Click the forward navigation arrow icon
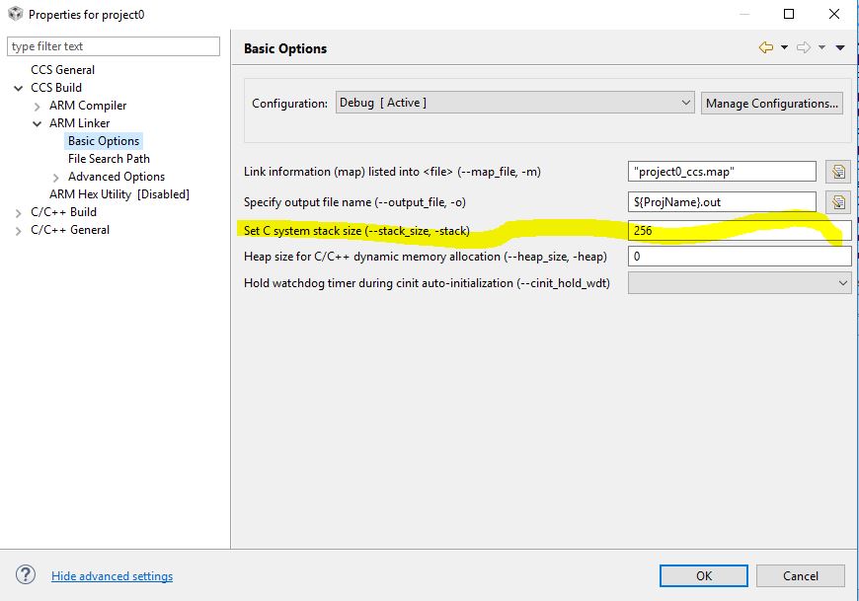Image resolution: width=859 pixels, height=601 pixels. pos(803,47)
